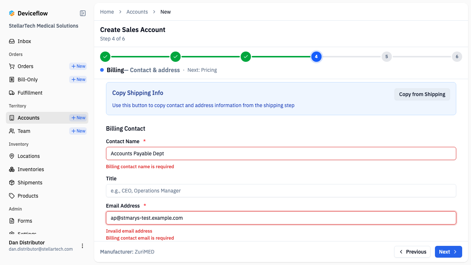Click StellarTech Medical Solutions name
The width and height of the screenshot is (471, 265).
43,26
